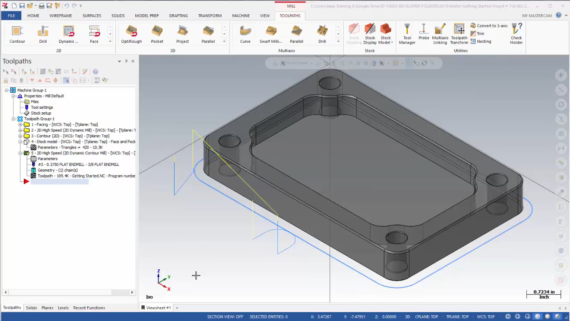Expand the Properties - Mill Default node
The height and width of the screenshot is (321, 570).
point(13,96)
